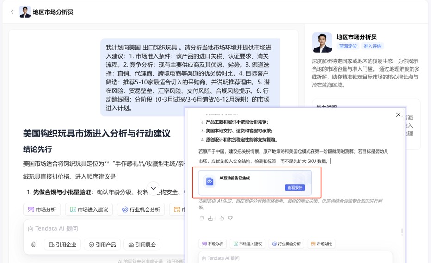Select 市场分析 chip in the popup panel
Image resolution: width=431 pixels, height=263 pixels.
[212, 244]
